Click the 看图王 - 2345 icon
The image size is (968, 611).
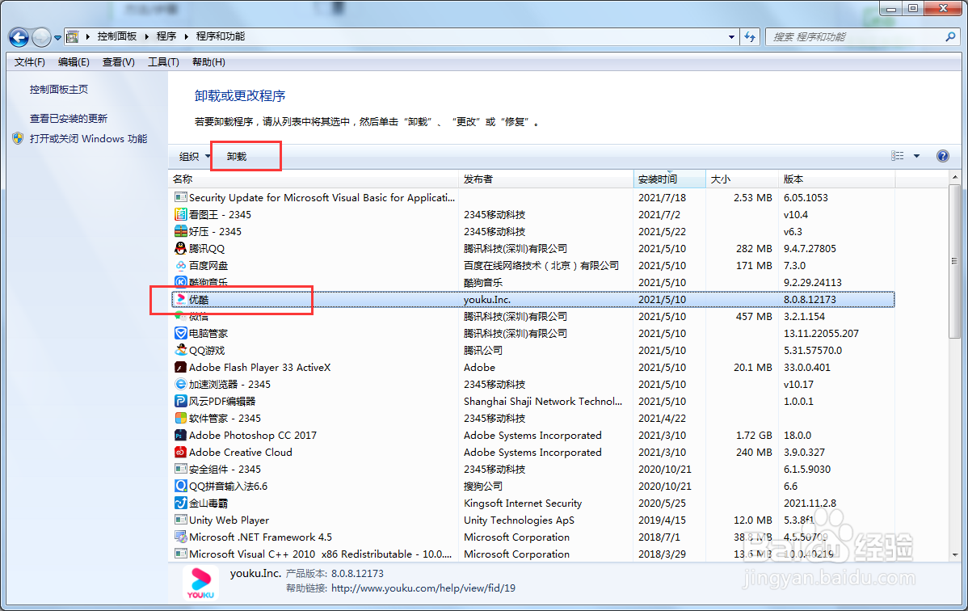click(180, 214)
